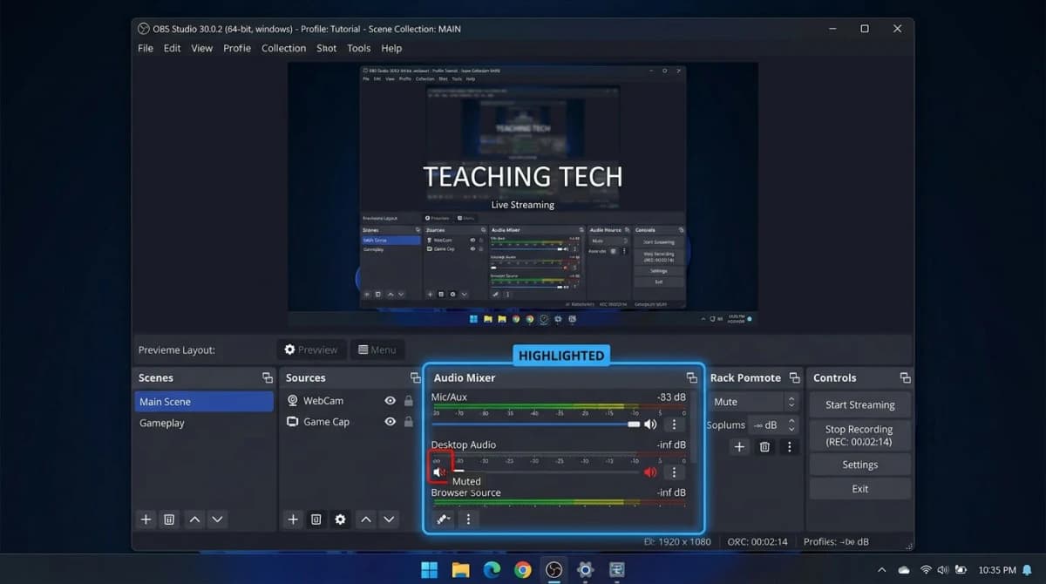Viewport: 1046px width, 584px height.
Task: Click the plus icon in the Rack Pomtote panel
Action: (739, 446)
